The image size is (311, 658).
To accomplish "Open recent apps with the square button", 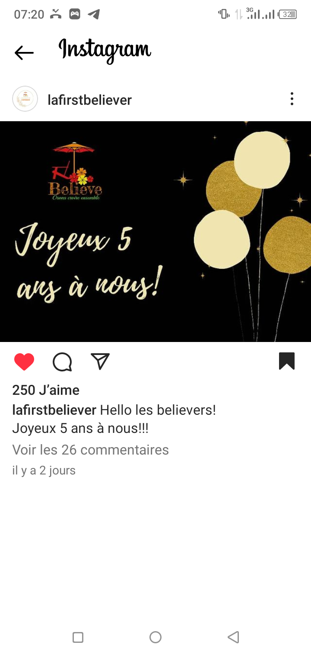I will pos(78,637).
